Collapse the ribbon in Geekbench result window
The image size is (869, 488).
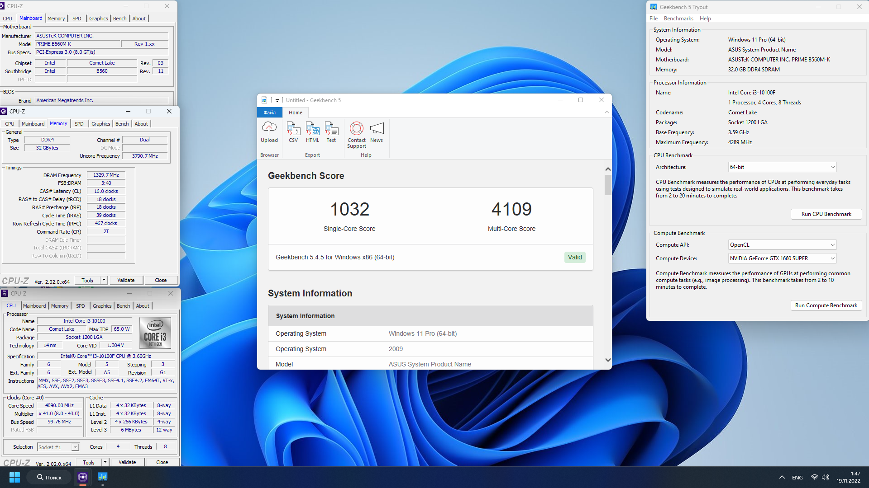607,112
